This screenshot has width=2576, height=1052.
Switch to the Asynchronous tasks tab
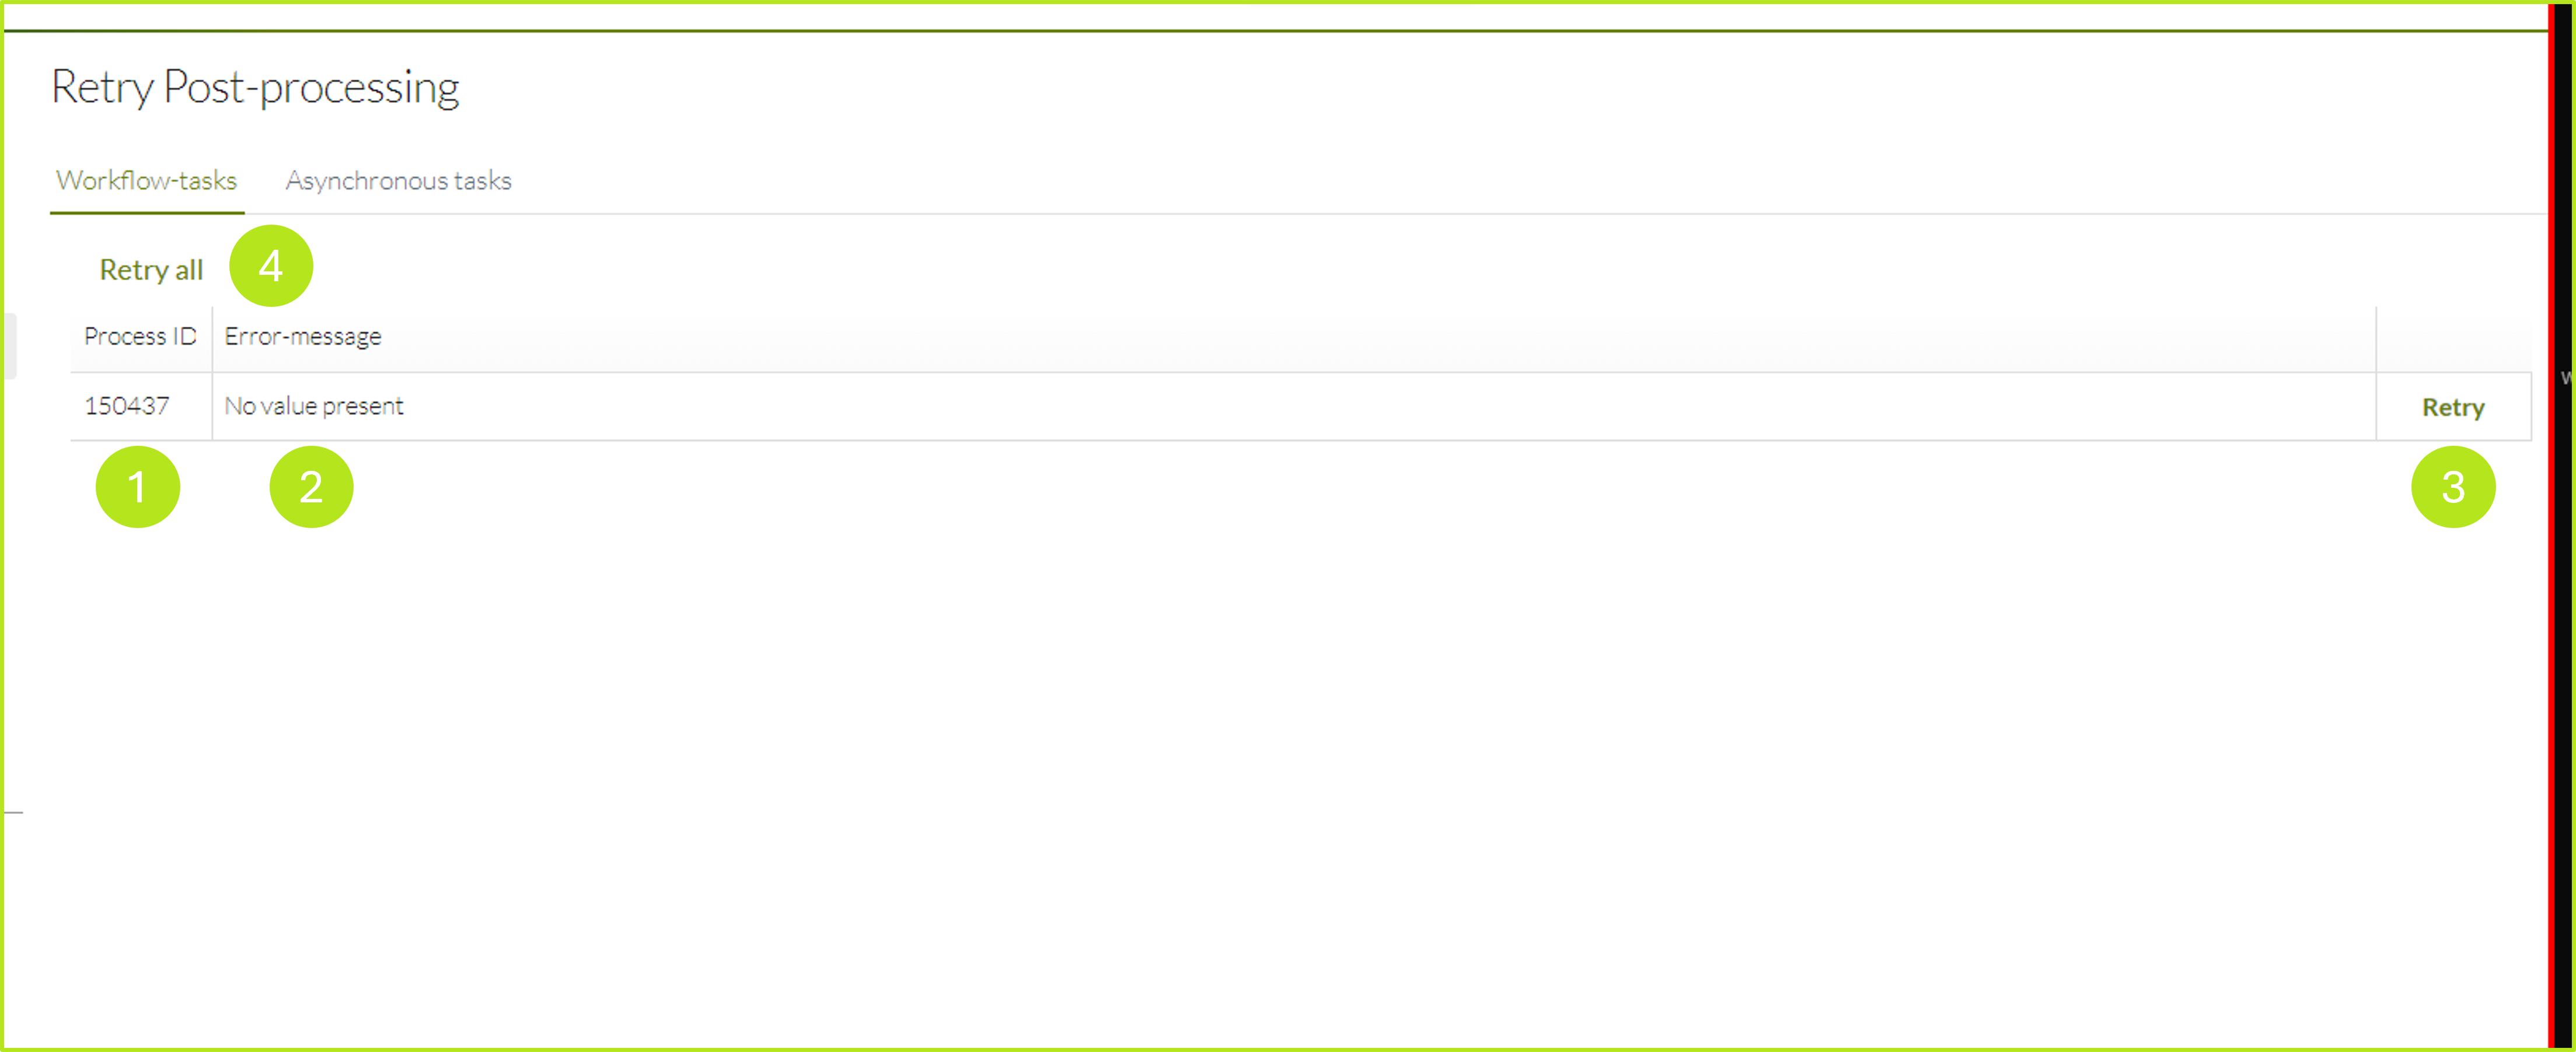tap(399, 181)
